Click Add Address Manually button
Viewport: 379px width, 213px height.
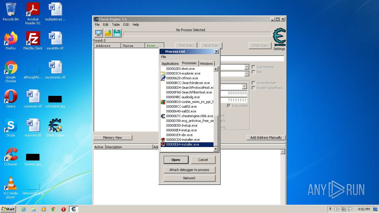tap(266, 138)
